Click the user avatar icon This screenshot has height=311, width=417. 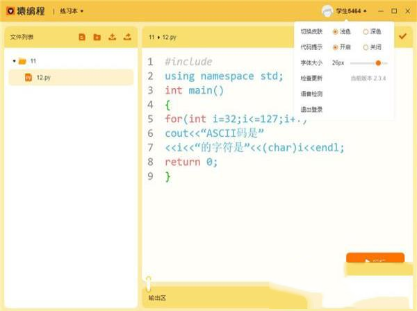coord(327,11)
